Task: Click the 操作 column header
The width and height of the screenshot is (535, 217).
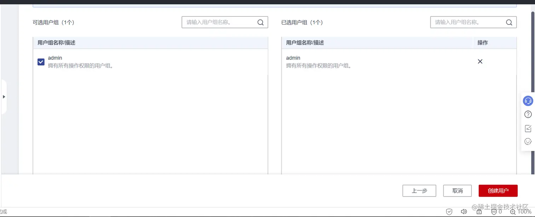Action: point(483,43)
